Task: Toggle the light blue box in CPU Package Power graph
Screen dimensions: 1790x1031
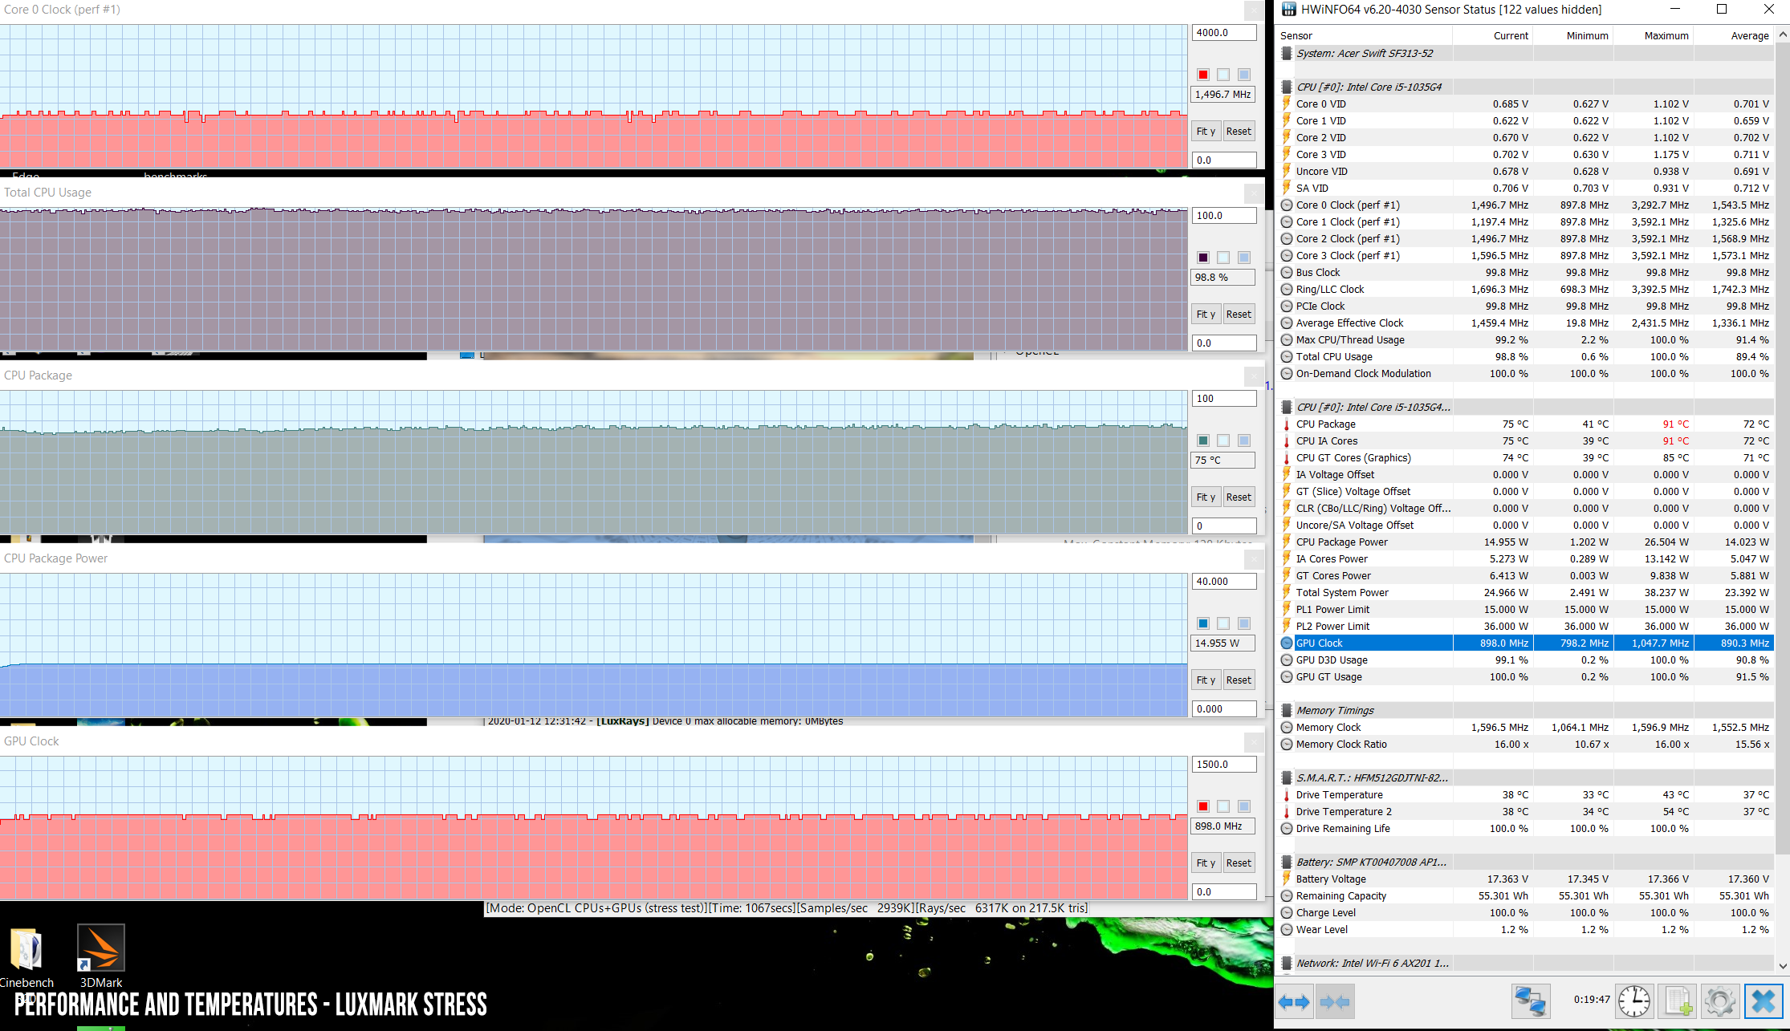Action: (x=1244, y=623)
